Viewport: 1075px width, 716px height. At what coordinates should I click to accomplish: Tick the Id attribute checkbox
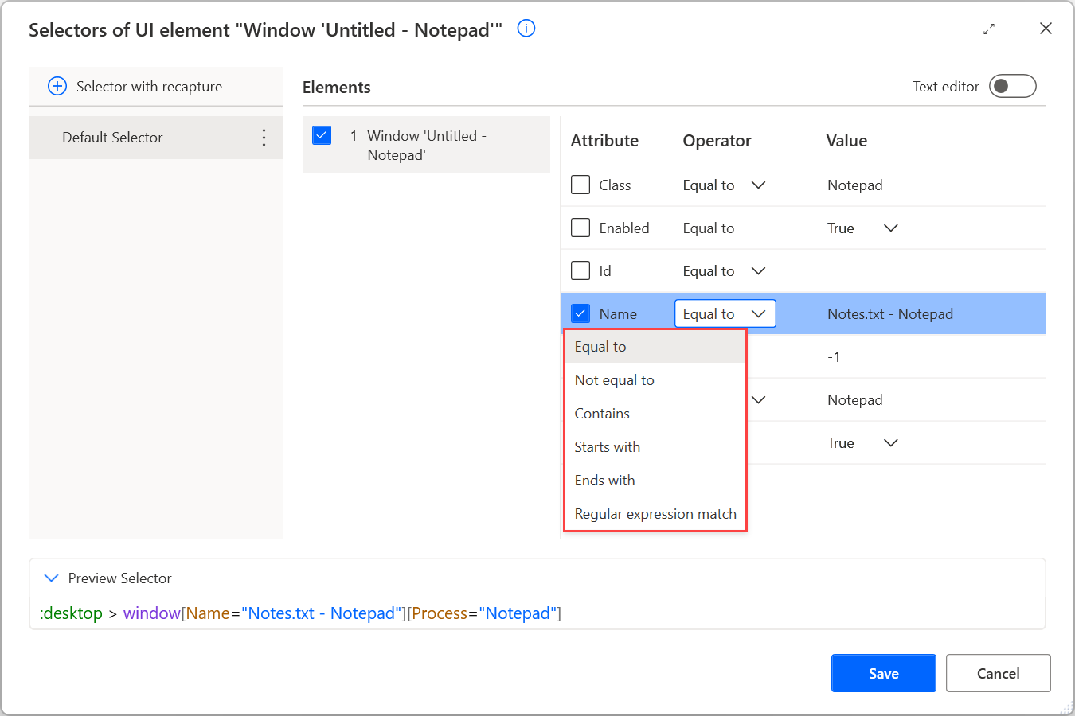(x=580, y=271)
